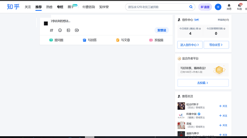Screen dimensions: 247x138
Task: Open the 专栏 tab
Action: pos(60,7)
